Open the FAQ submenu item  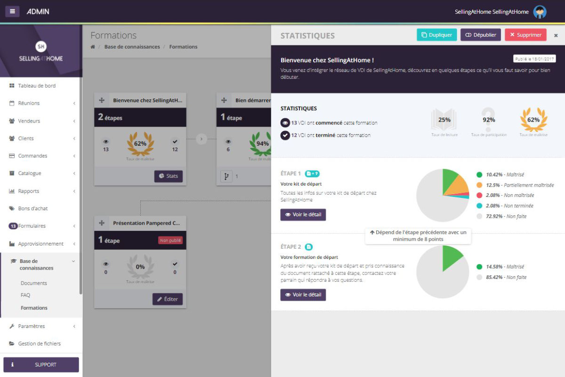pos(25,295)
